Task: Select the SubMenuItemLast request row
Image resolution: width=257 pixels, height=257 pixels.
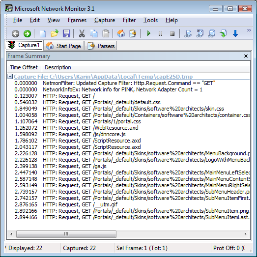Action: pos(129,217)
